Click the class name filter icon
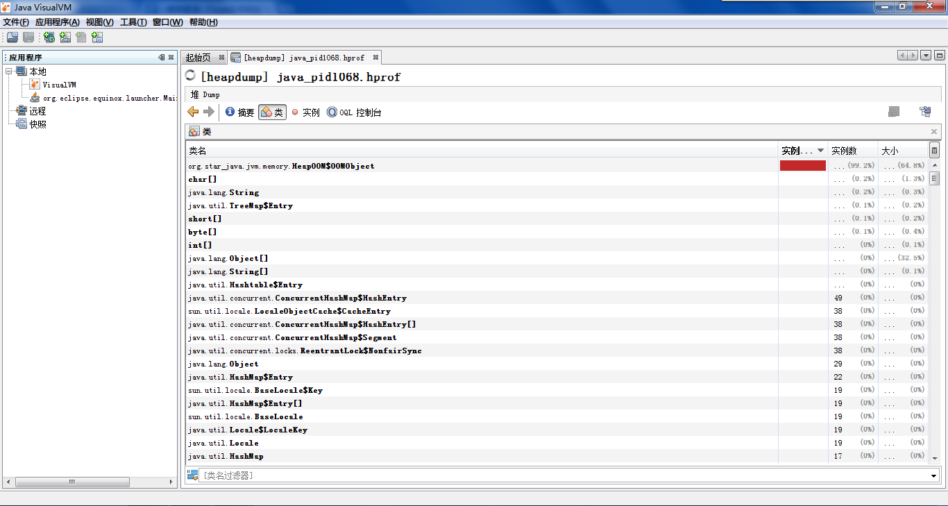The height and width of the screenshot is (506, 948). click(x=192, y=475)
